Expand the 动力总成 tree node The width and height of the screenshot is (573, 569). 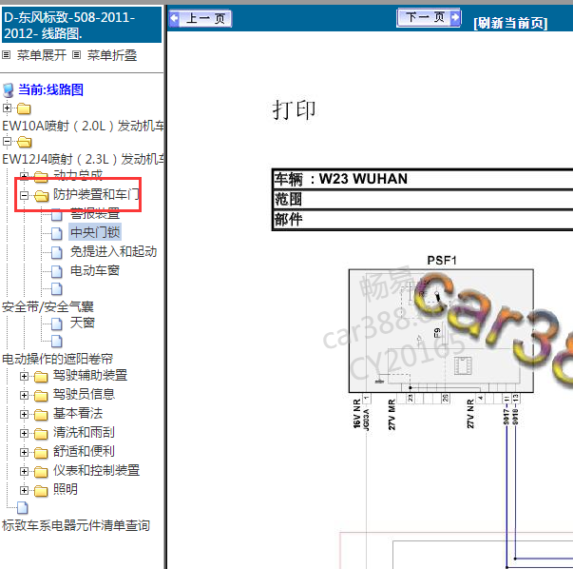click(x=24, y=176)
